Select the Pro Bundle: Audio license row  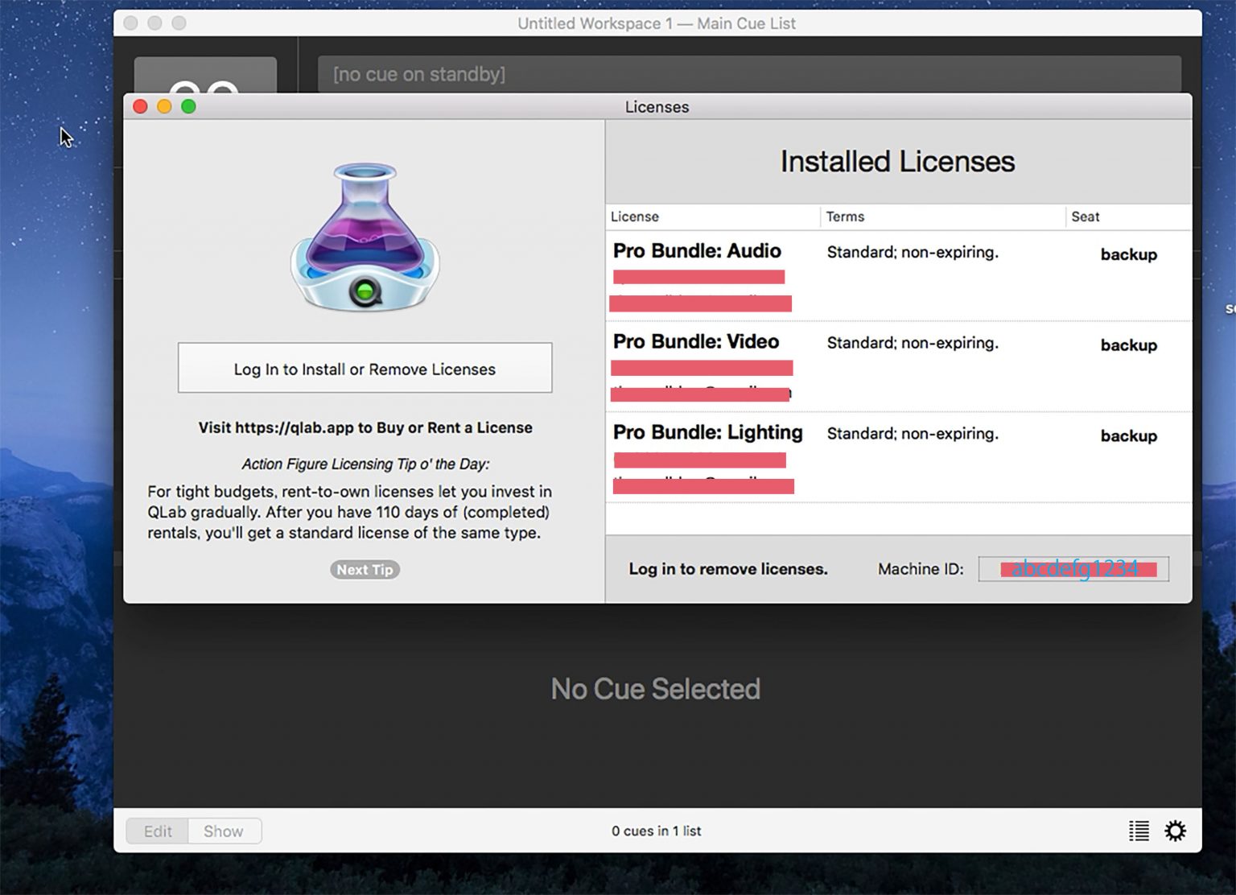897,276
